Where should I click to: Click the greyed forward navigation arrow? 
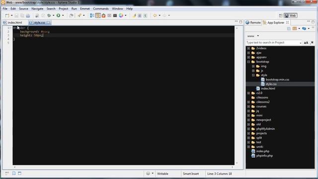[164, 15]
